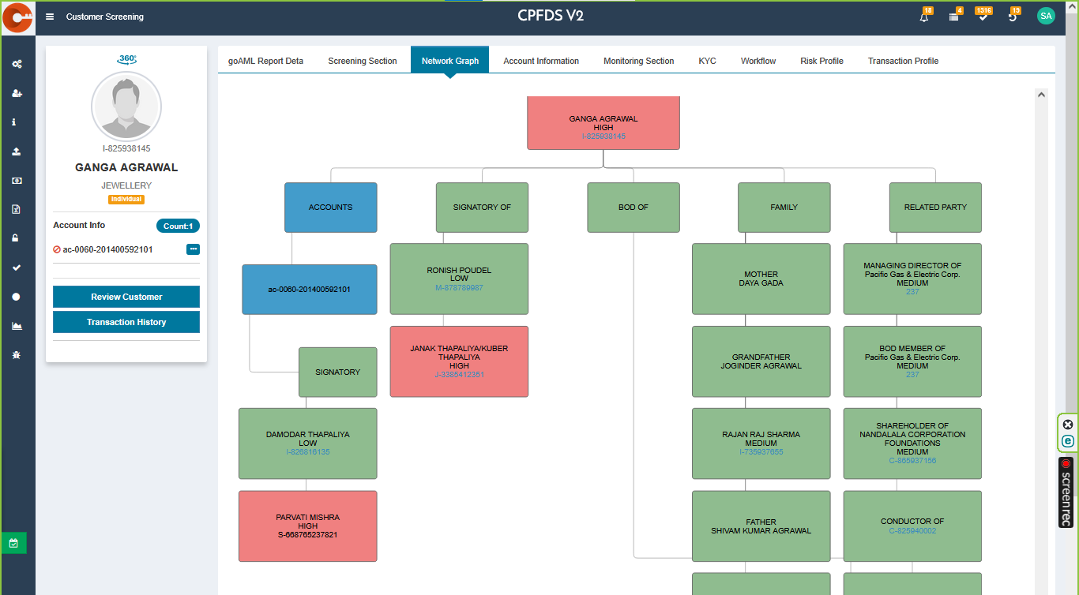Click the upload icon in left sidebar

coord(17,152)
